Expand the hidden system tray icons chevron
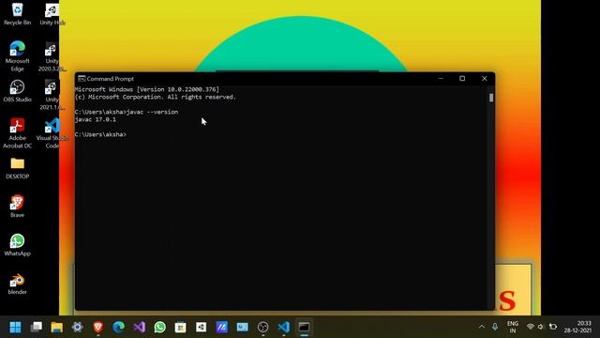This screenshot has height=338, width=600. (x=481, y=327)
